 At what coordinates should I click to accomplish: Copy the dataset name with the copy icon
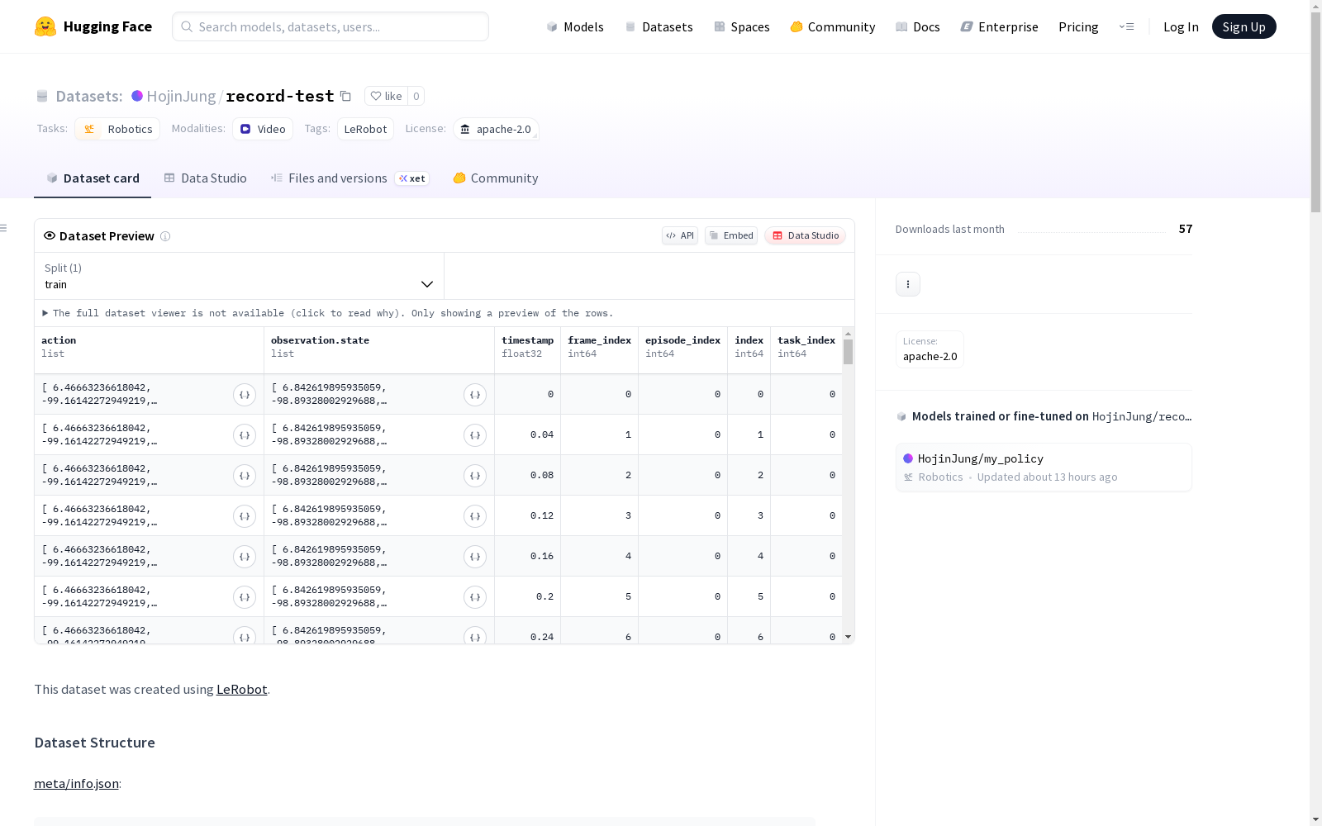point(345,97)
